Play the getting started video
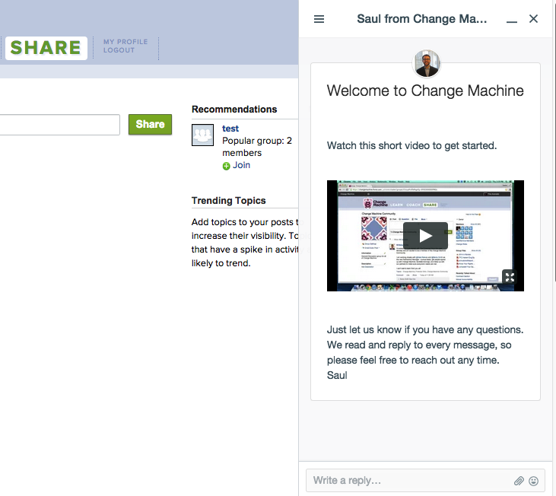The image size is (556, 496). pyautogui.click(x=425, y=236)
